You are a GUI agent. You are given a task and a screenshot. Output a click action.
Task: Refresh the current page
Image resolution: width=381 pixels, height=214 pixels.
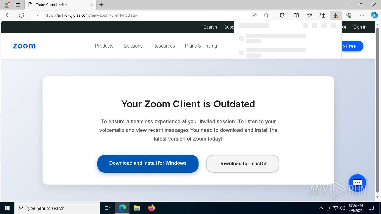pyautogui.click(x=21, y=15)
